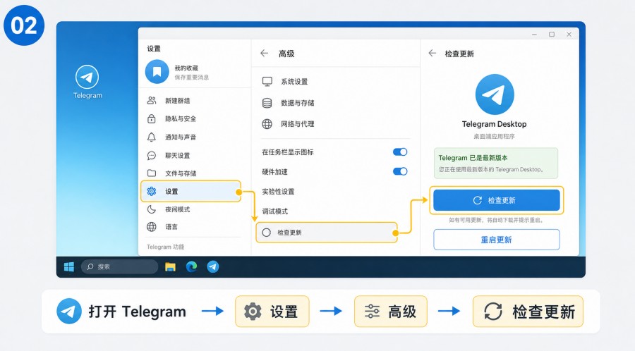635x351 pixels.
Task: Click the taskbar 搜索 search box
Action: (119, 267)
